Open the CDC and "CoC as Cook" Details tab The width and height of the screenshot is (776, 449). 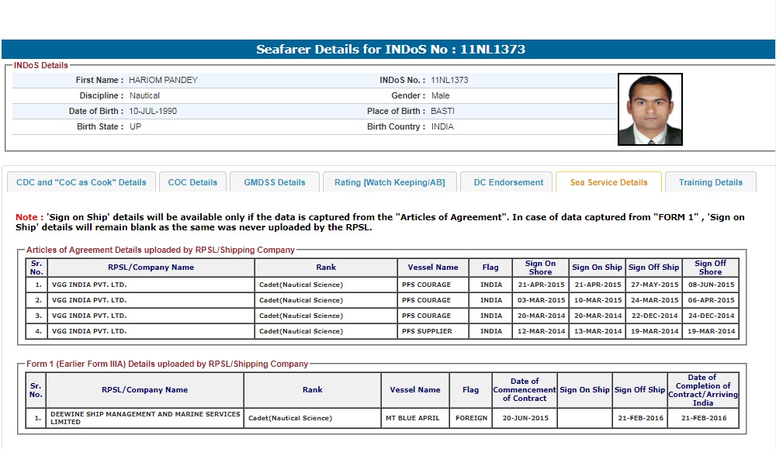(x=81, y=182)
